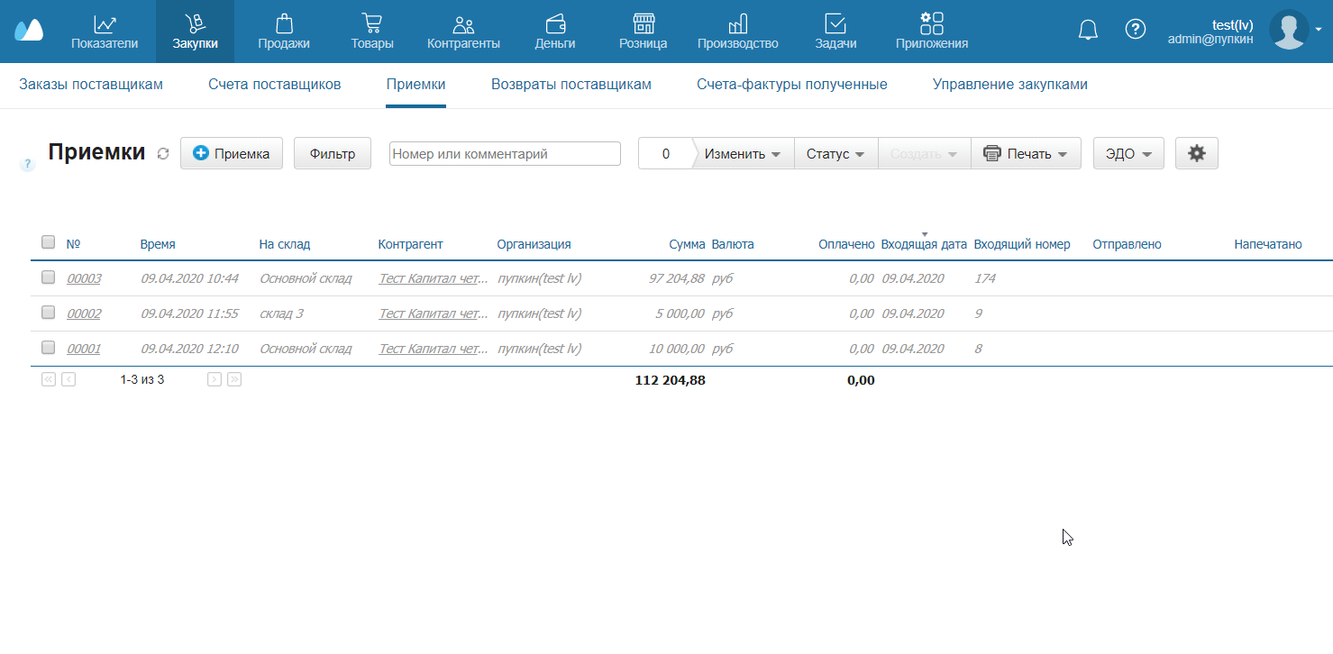This screenshot has height=654, width=1333.
Task: Open the Розница store icon
Action: 643,25
